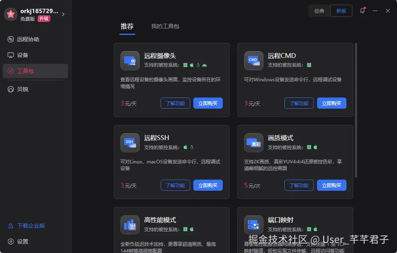
Task: Click Windows icon in 远程CMD supported systems
Action: click(309, 65)
